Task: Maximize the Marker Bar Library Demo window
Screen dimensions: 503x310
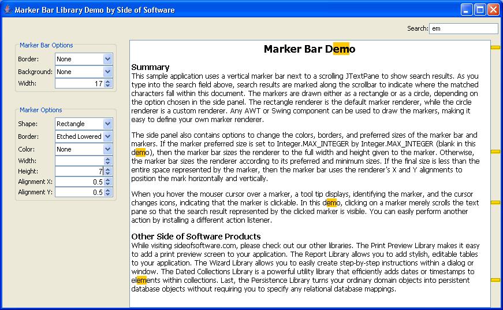Action: pos(480,10)
